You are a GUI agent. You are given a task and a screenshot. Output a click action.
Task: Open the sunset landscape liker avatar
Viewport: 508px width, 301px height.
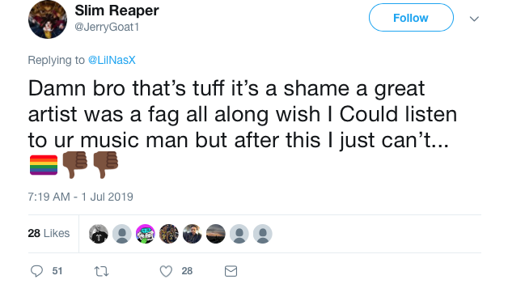click(x=216, y=234)
